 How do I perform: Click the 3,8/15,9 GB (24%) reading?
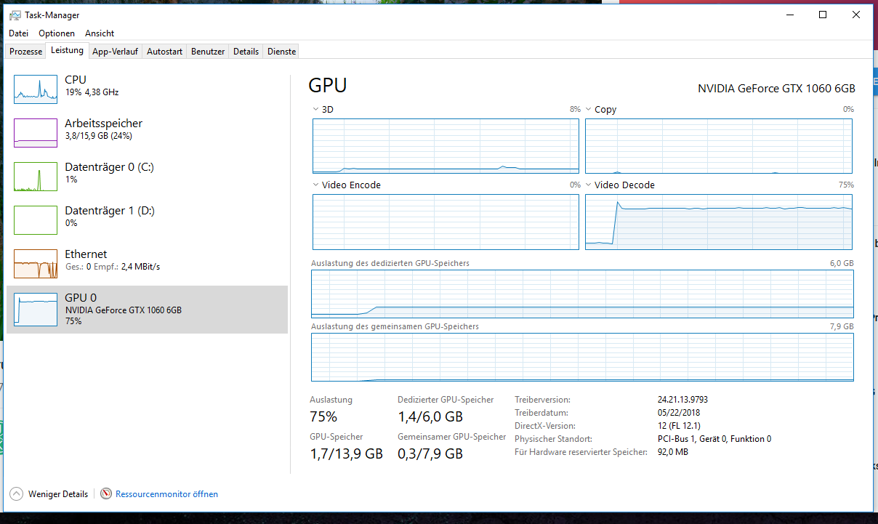[x=98, y=136]
